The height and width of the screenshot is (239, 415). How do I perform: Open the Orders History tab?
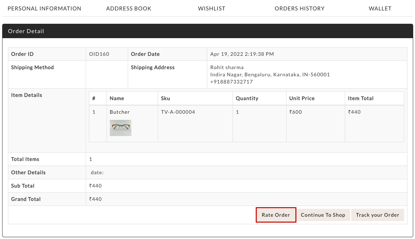[x=299, y=8]
